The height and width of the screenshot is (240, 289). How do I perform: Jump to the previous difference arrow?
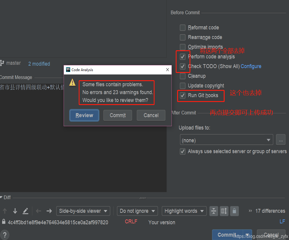[x=5, y=211]
